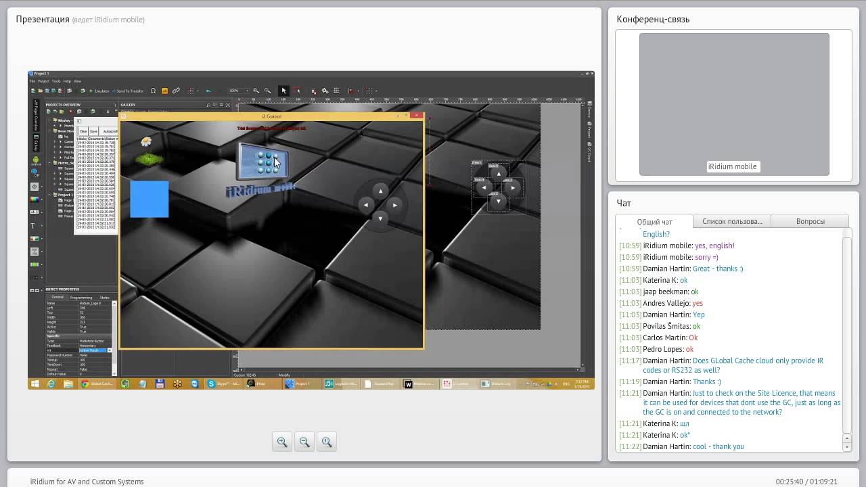Click the up arrow in emulator D-pad

coord(380,191)
